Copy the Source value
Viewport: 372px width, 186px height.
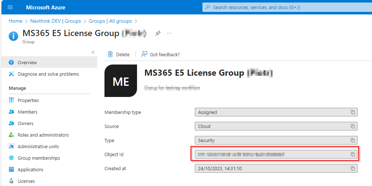coord(353,126)
